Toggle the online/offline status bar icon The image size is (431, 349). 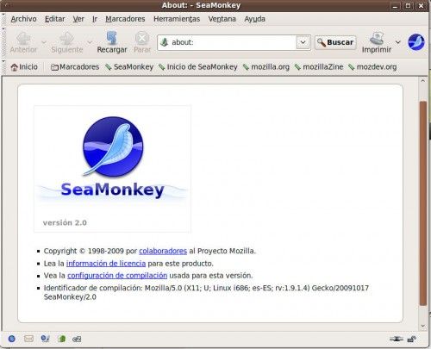pos(397,340)
